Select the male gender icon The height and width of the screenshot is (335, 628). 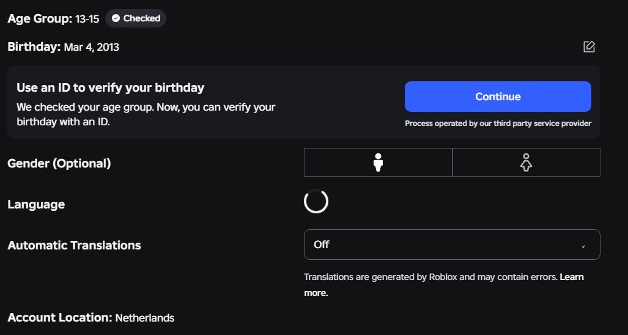point(378,162)
